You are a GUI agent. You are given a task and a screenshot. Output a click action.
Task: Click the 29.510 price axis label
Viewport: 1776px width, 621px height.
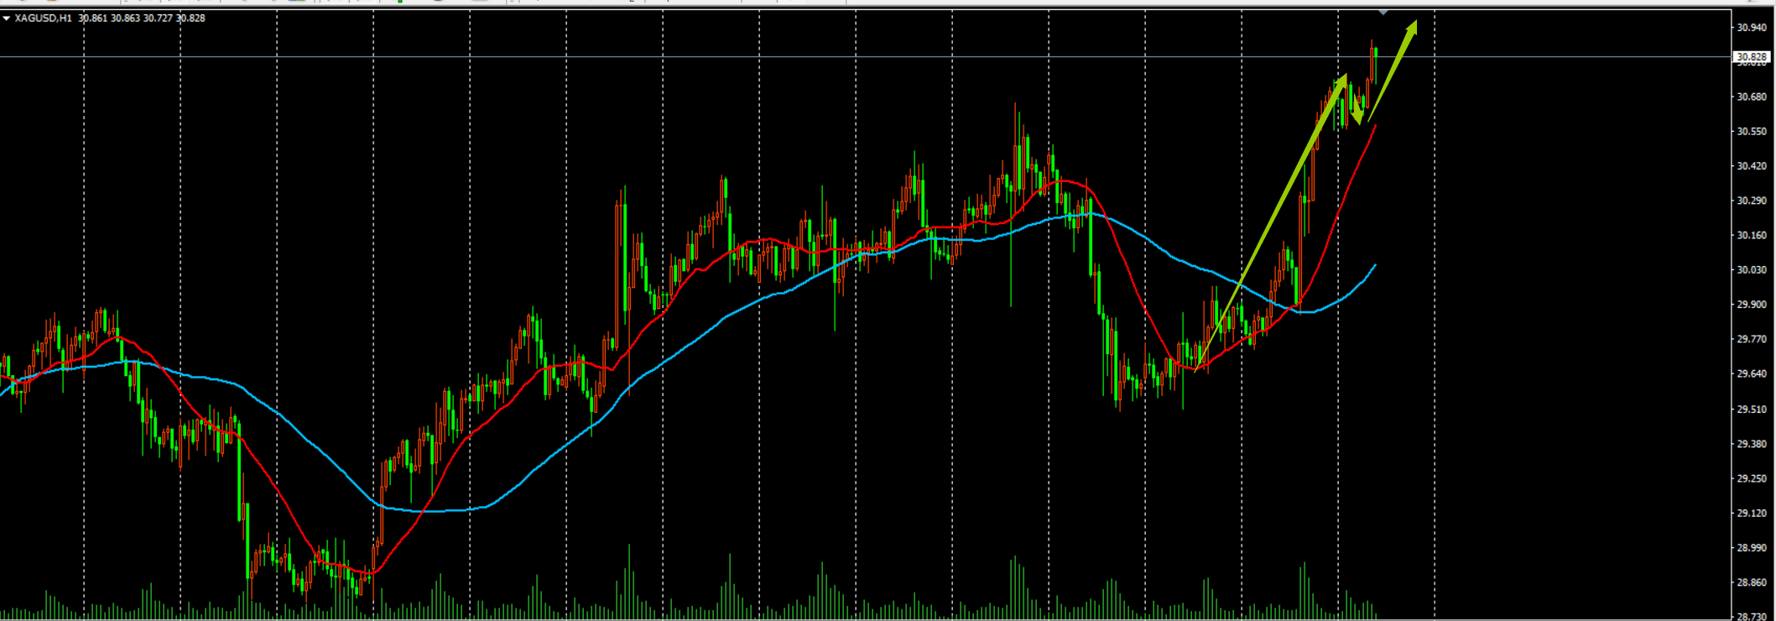coord(1752,410)
